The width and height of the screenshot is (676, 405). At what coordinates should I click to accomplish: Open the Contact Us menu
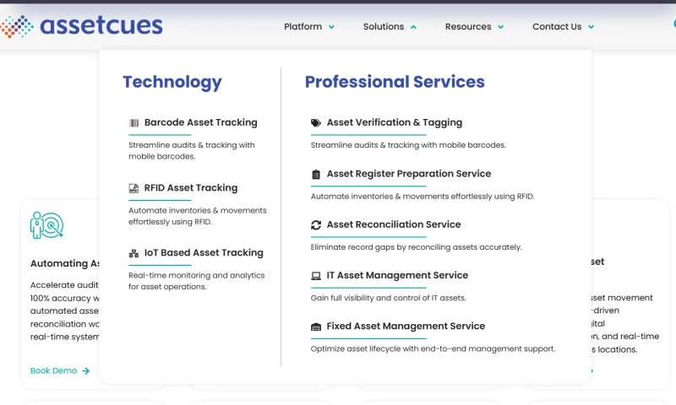(x=557, y=27)
